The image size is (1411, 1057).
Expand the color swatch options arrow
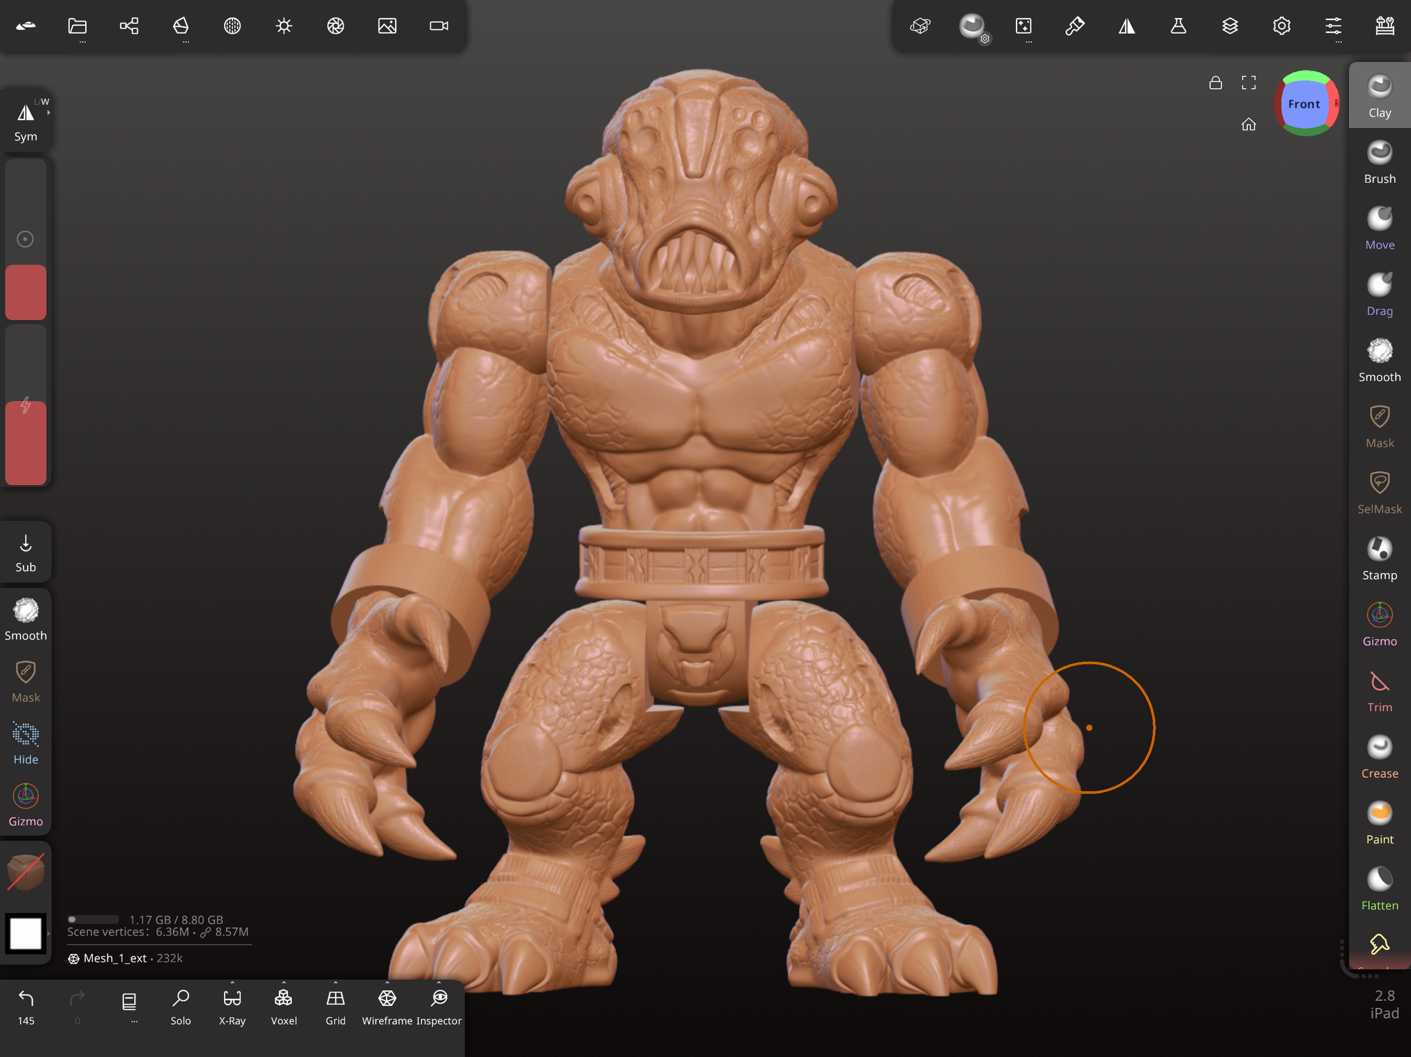pos(49,934)
